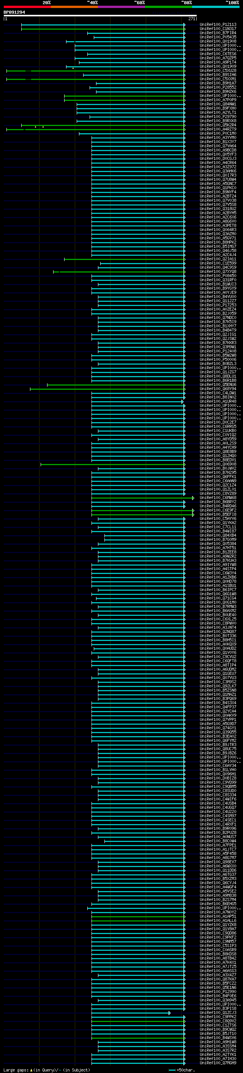Select hit UniRef100_P12113
243x1073 pixels.
(x=218, y=25)
